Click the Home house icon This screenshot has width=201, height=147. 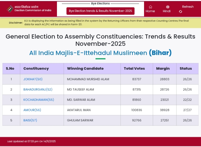pyautogui.click(x=150, y=7)
